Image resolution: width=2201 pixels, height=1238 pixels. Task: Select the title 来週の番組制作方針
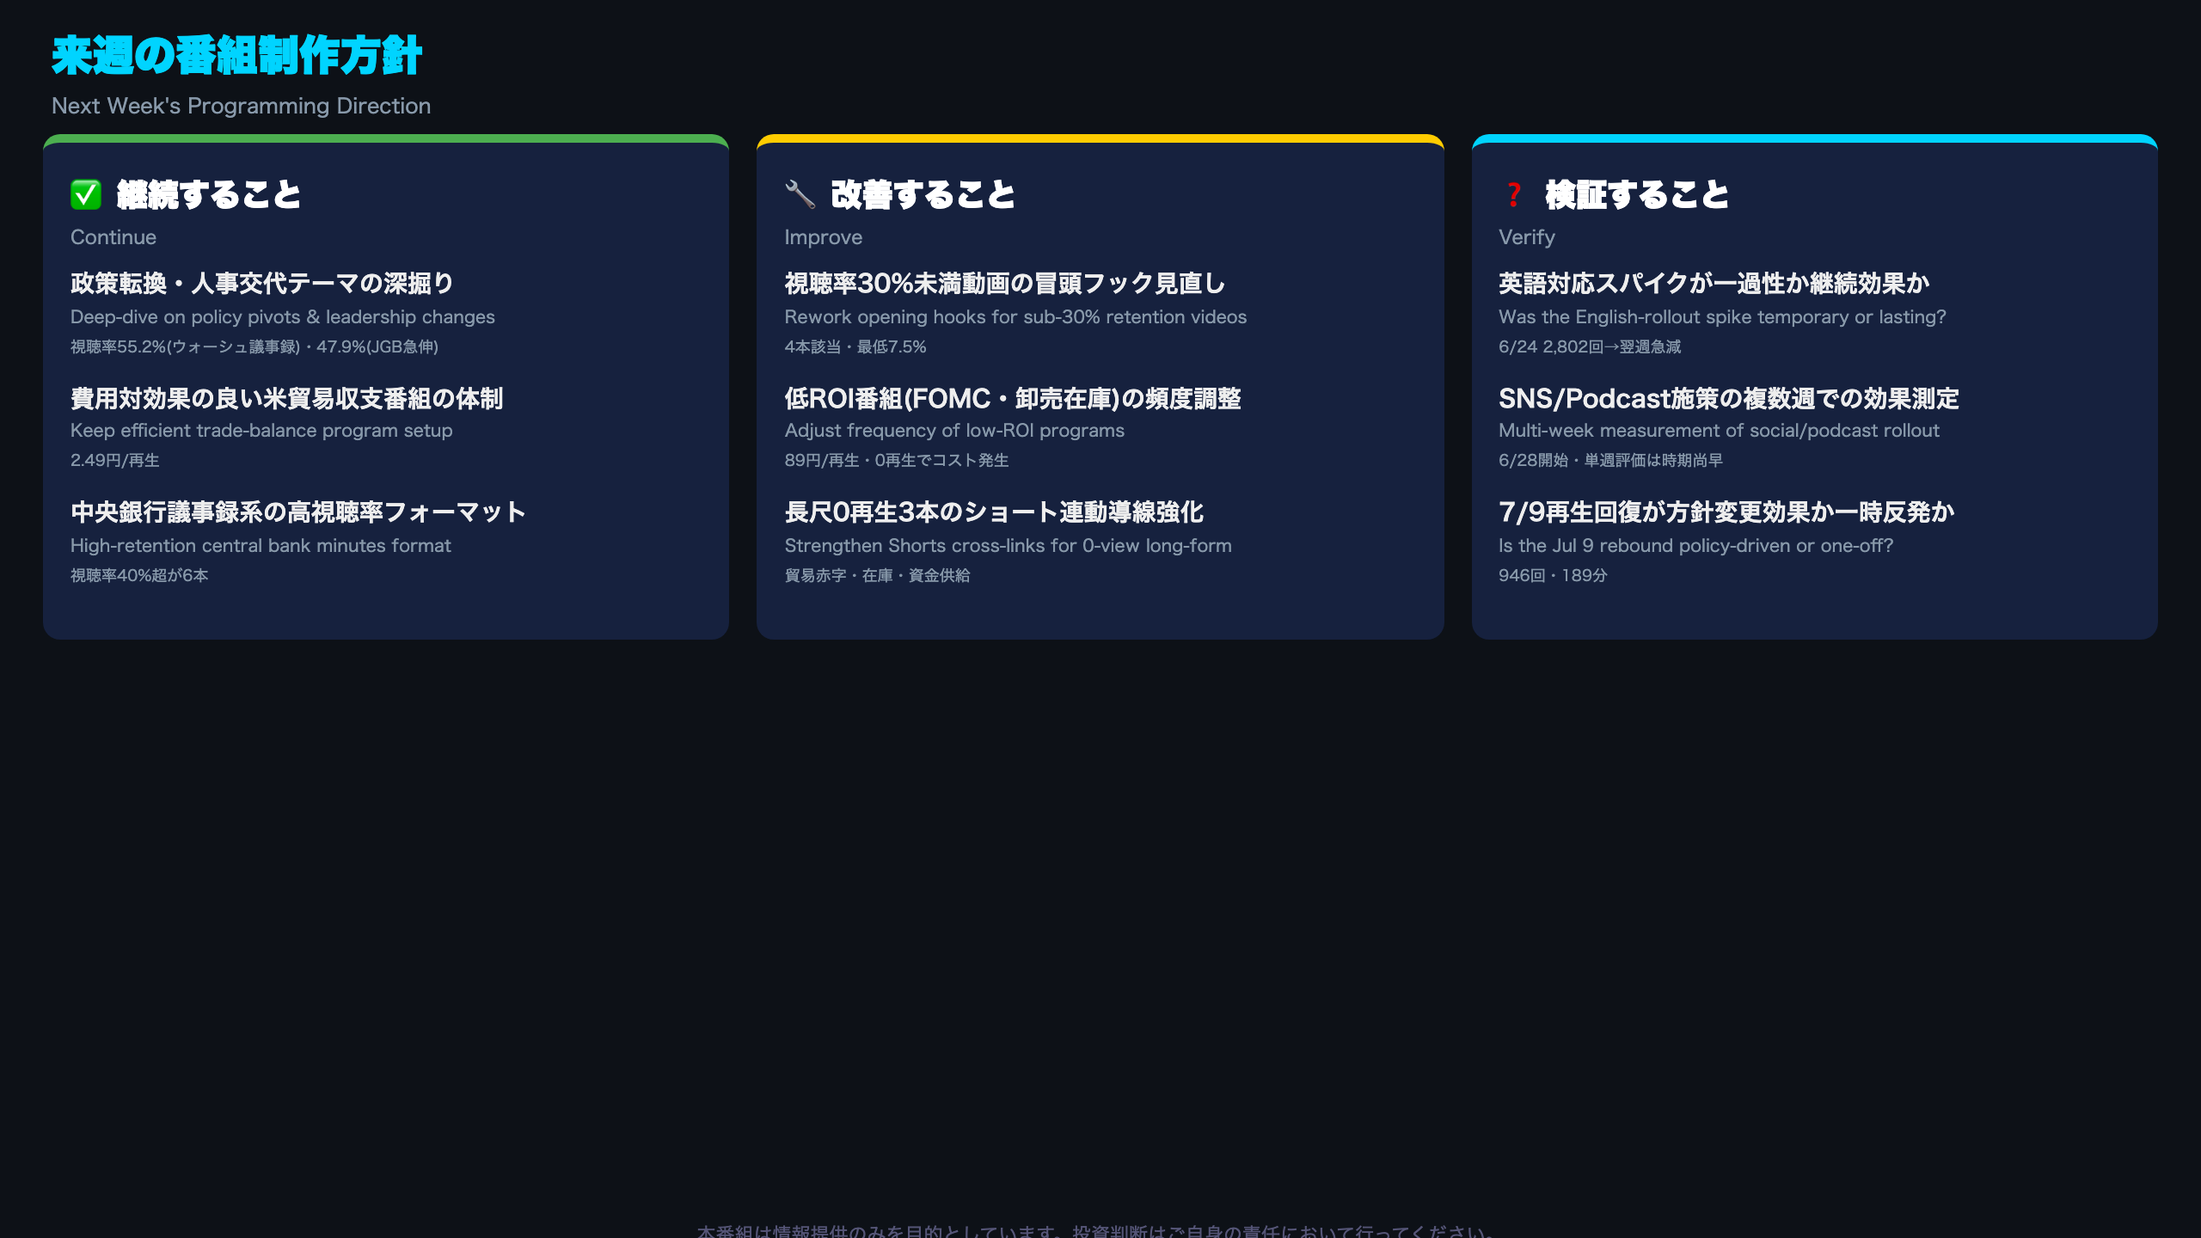click(x=237, y=56)
